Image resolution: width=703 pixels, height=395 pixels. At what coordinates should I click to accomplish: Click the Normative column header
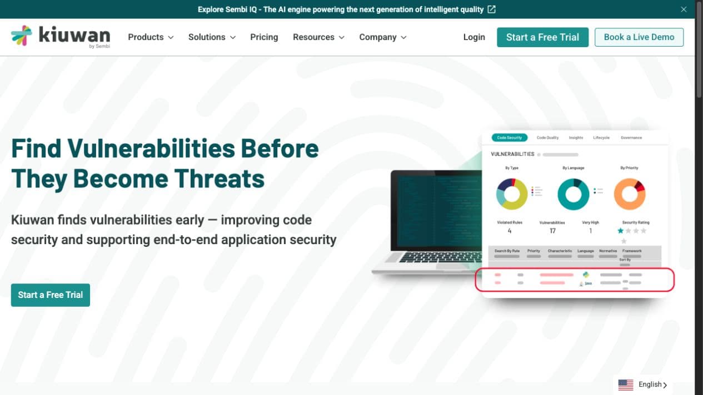[608, 251]
